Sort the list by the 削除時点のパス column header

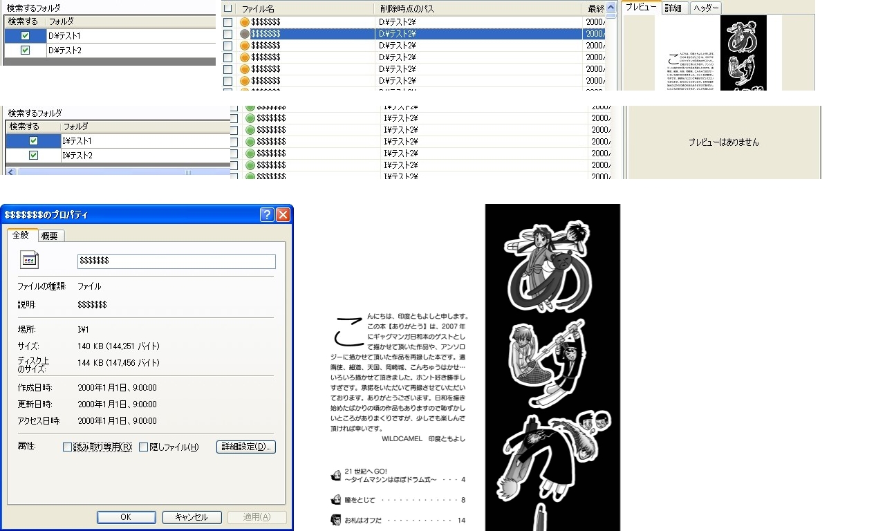478,8
